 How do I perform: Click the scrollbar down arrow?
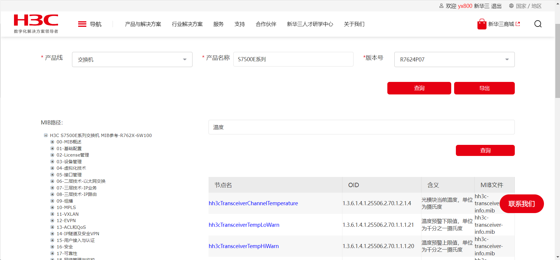click(x=557, y=257)
